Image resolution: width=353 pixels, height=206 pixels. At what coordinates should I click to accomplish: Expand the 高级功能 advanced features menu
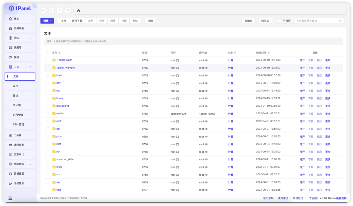click(20, 164)
